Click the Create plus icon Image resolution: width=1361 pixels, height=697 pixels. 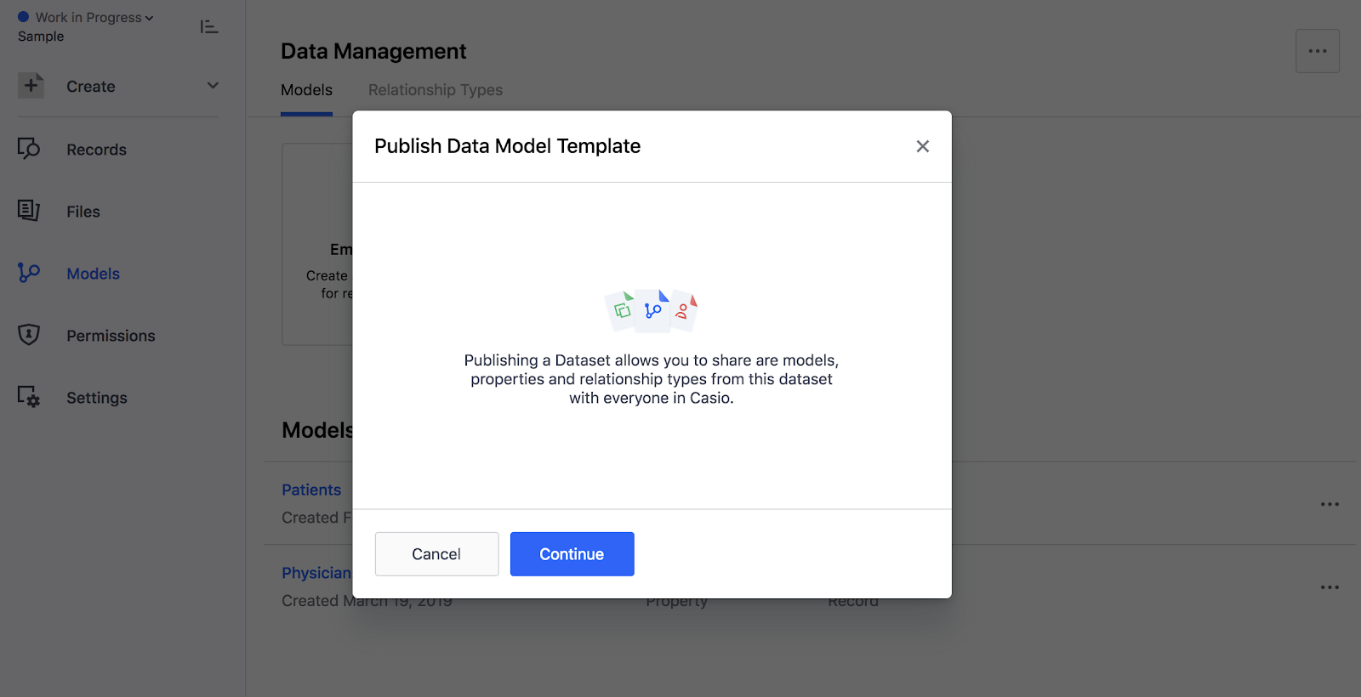pyautogui.click(x=31, y=86)
